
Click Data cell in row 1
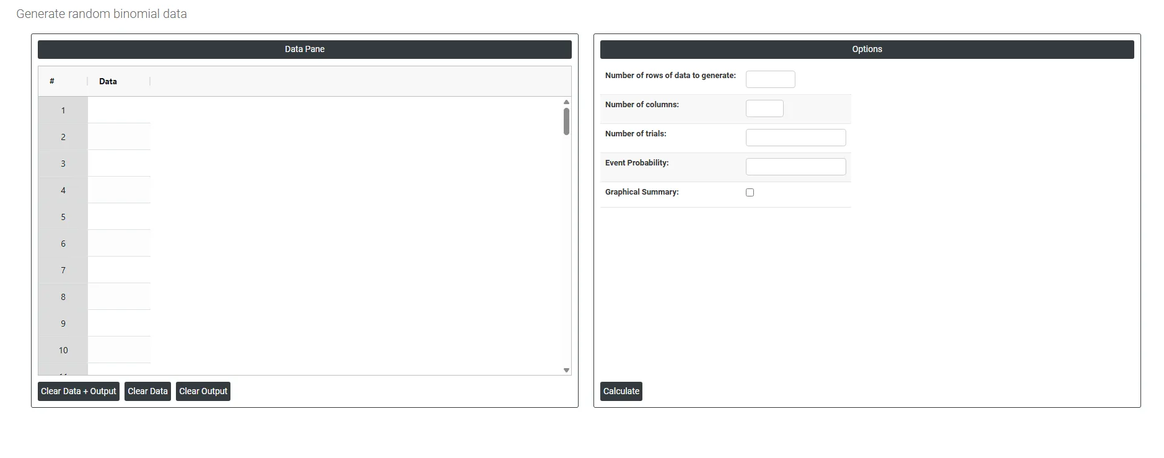(119, 110)
